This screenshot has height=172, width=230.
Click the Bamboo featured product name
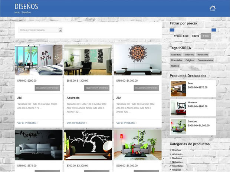pos(192,121)
